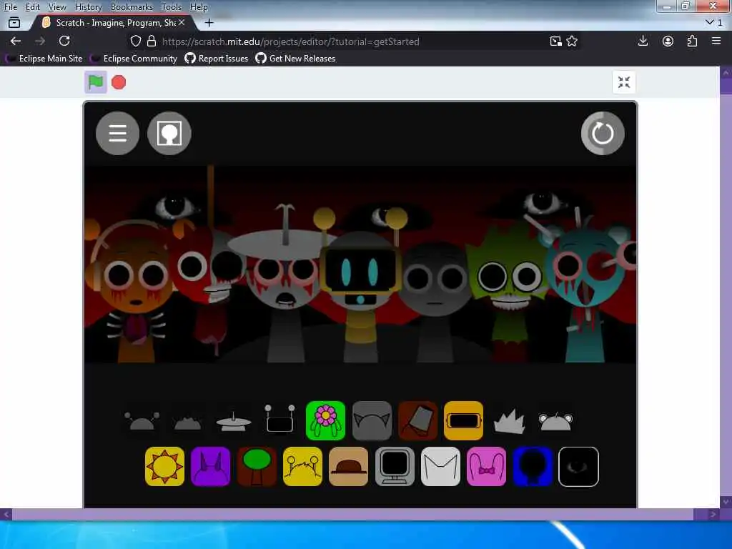This screenshot has height=549, width=732.
Task: Open the Edit menu
Action: (32, 7)
